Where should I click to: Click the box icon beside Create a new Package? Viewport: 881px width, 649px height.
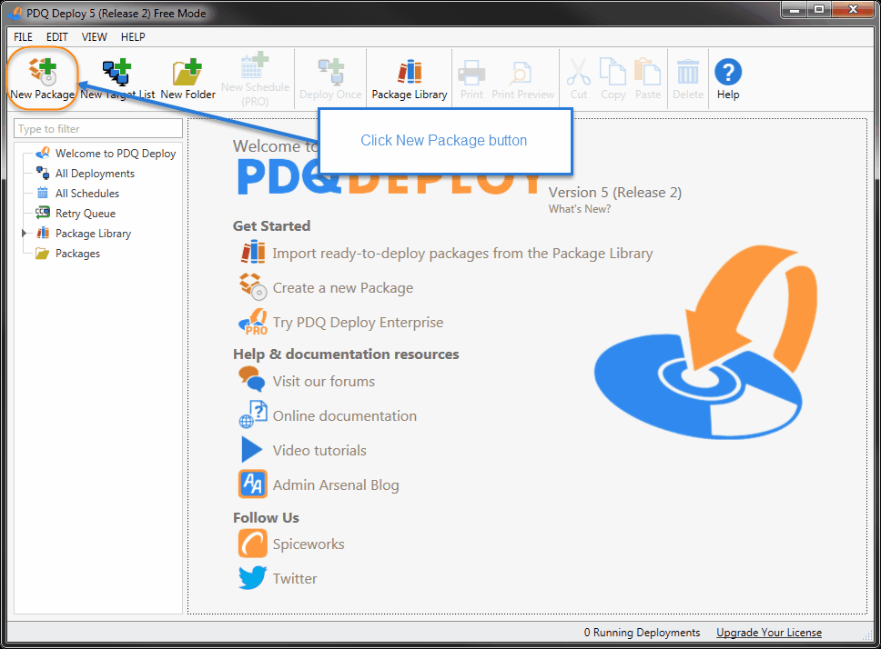tap(253, 286)
